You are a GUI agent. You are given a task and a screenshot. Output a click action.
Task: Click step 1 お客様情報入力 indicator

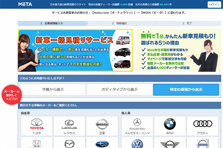52,23
